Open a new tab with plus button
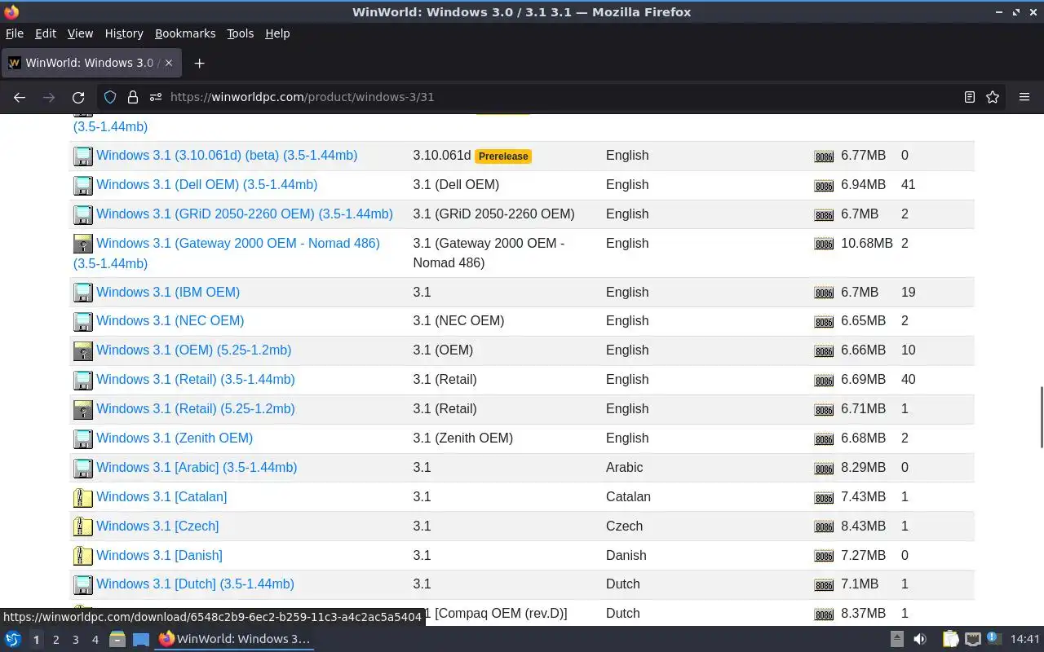Image resolution: width=1044 pixels, height=652 pixels. click(199, 63)
